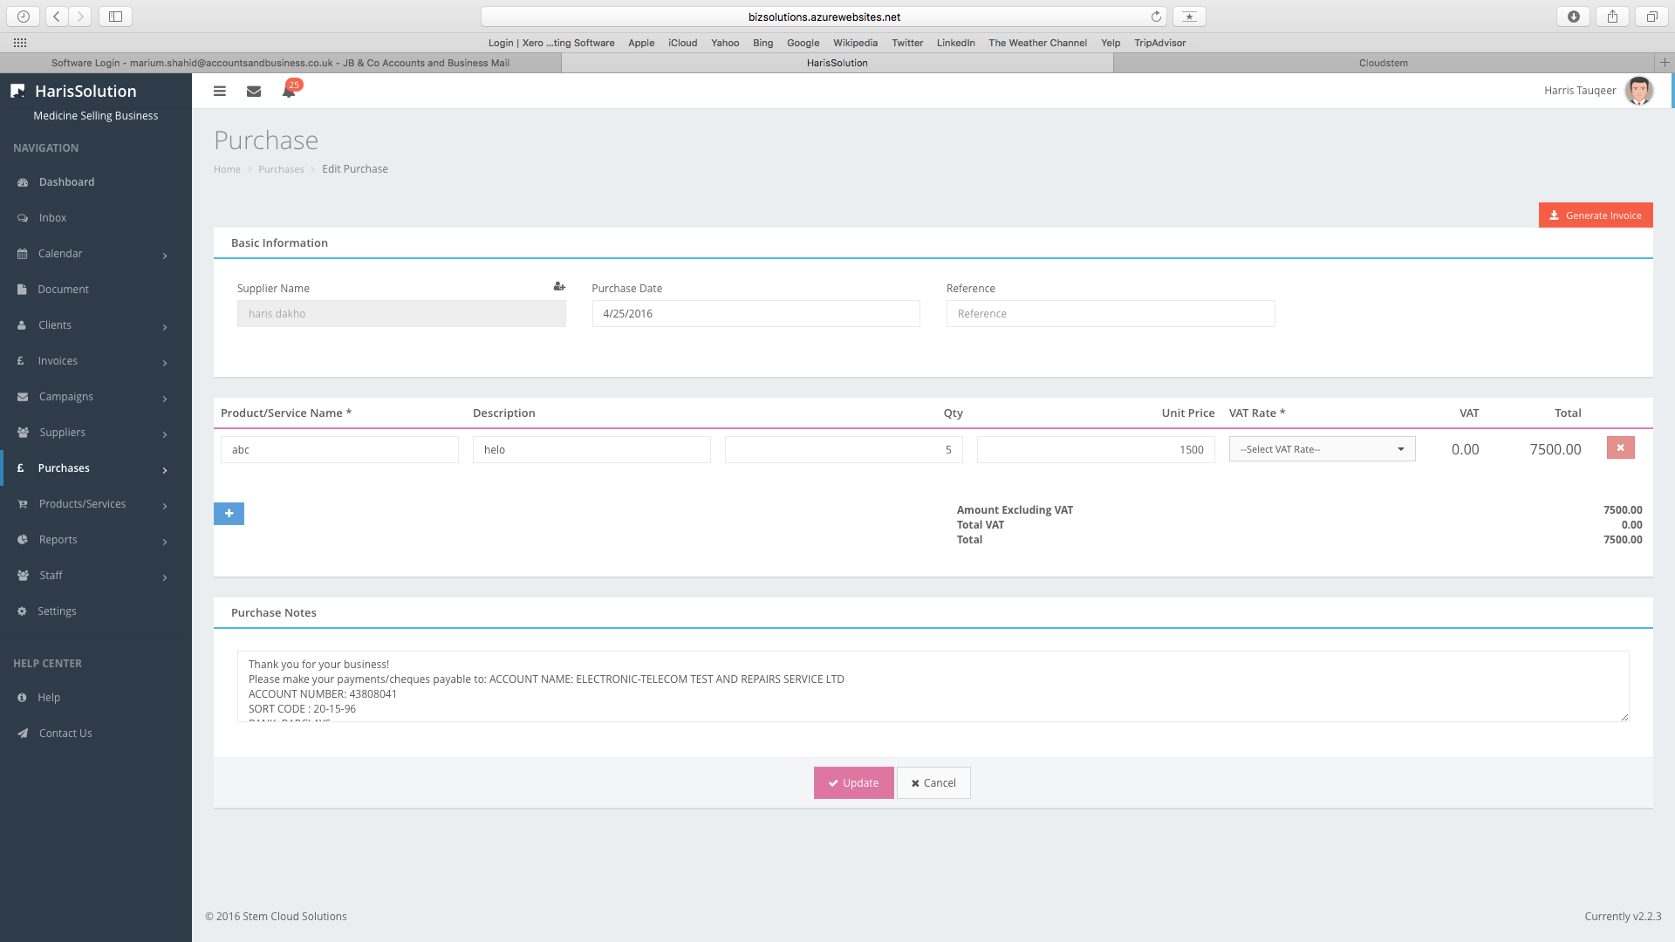Image resolution: width=1675 pixels, height=942 pixels.
Task: Click the Purchases breadcrumb link
Action: (x=281, y=169)
